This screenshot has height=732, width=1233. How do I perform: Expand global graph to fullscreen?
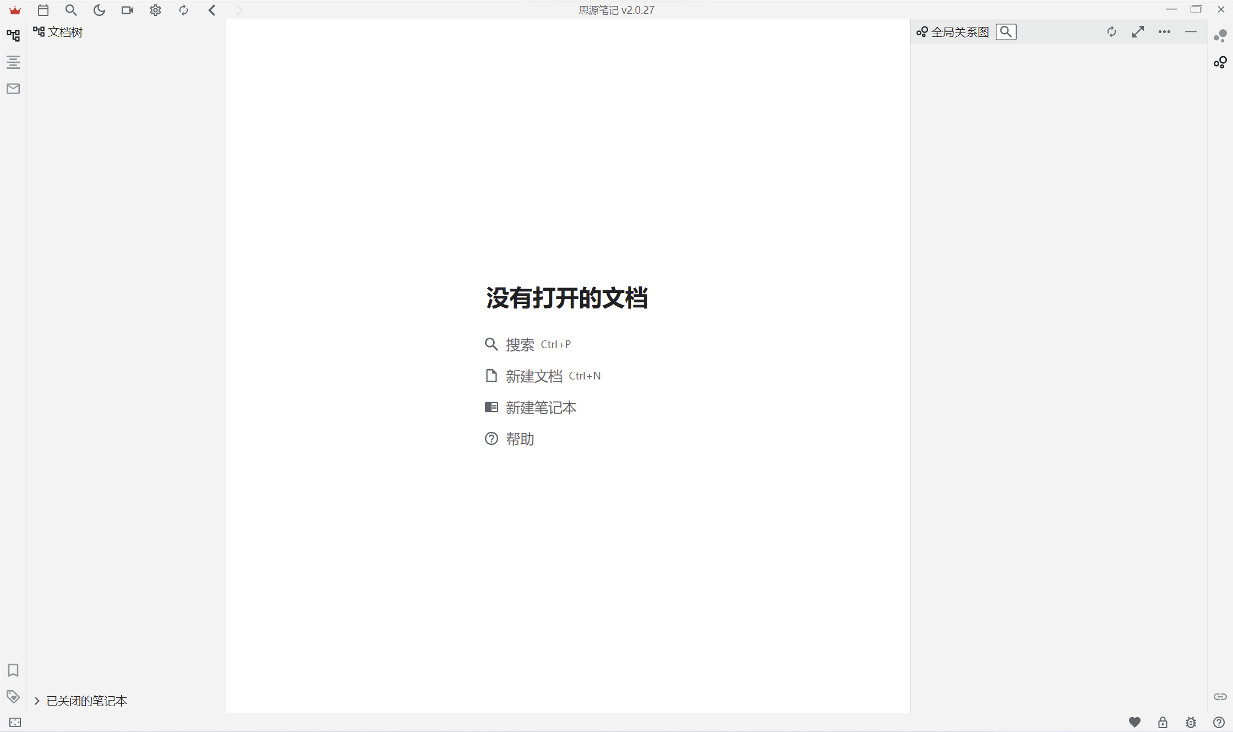(1138, 32)
